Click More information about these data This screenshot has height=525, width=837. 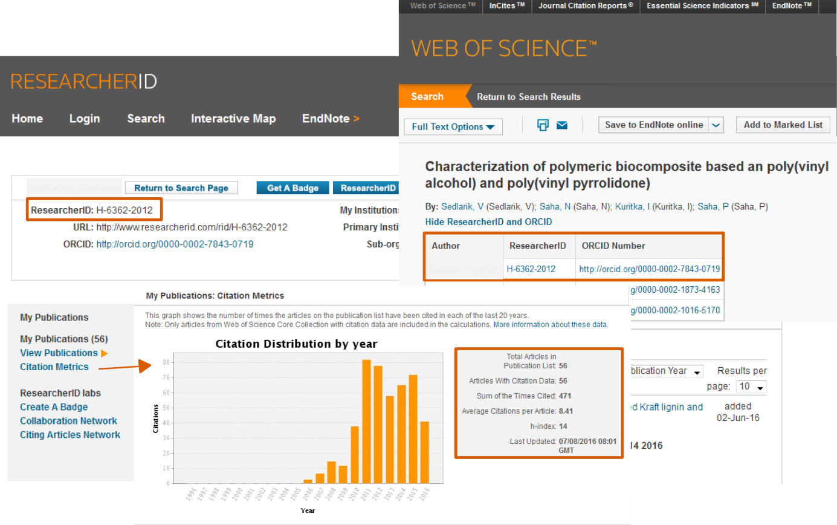pos(551,325)
